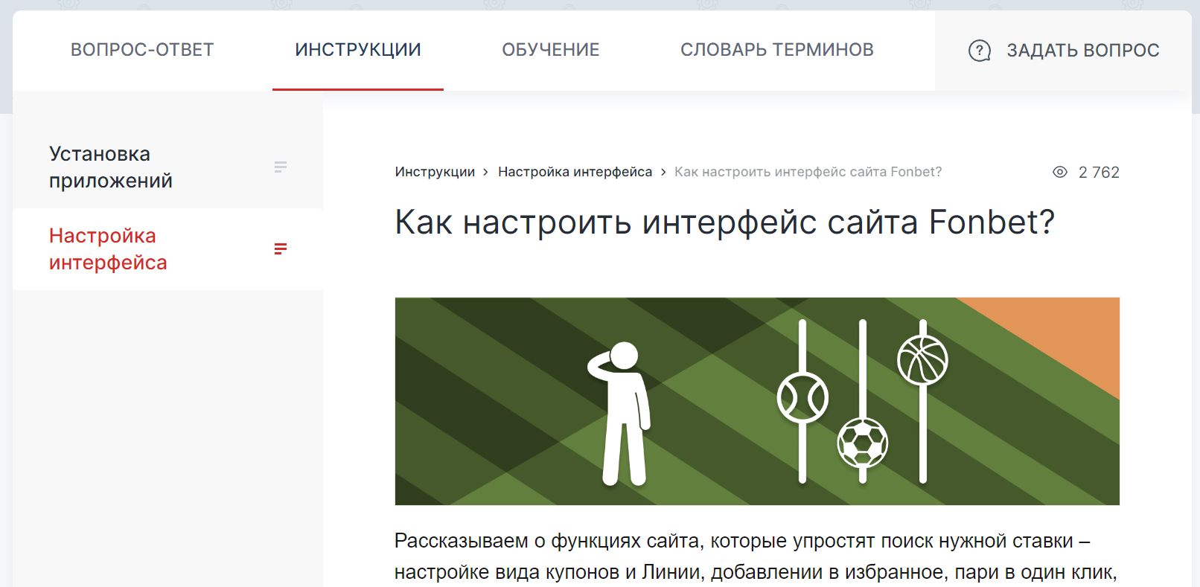This screenshot has height=587, width=1200.
Task: Toggle red list icon beside Настройка интерфейса
Action: [x=281, y=248]
